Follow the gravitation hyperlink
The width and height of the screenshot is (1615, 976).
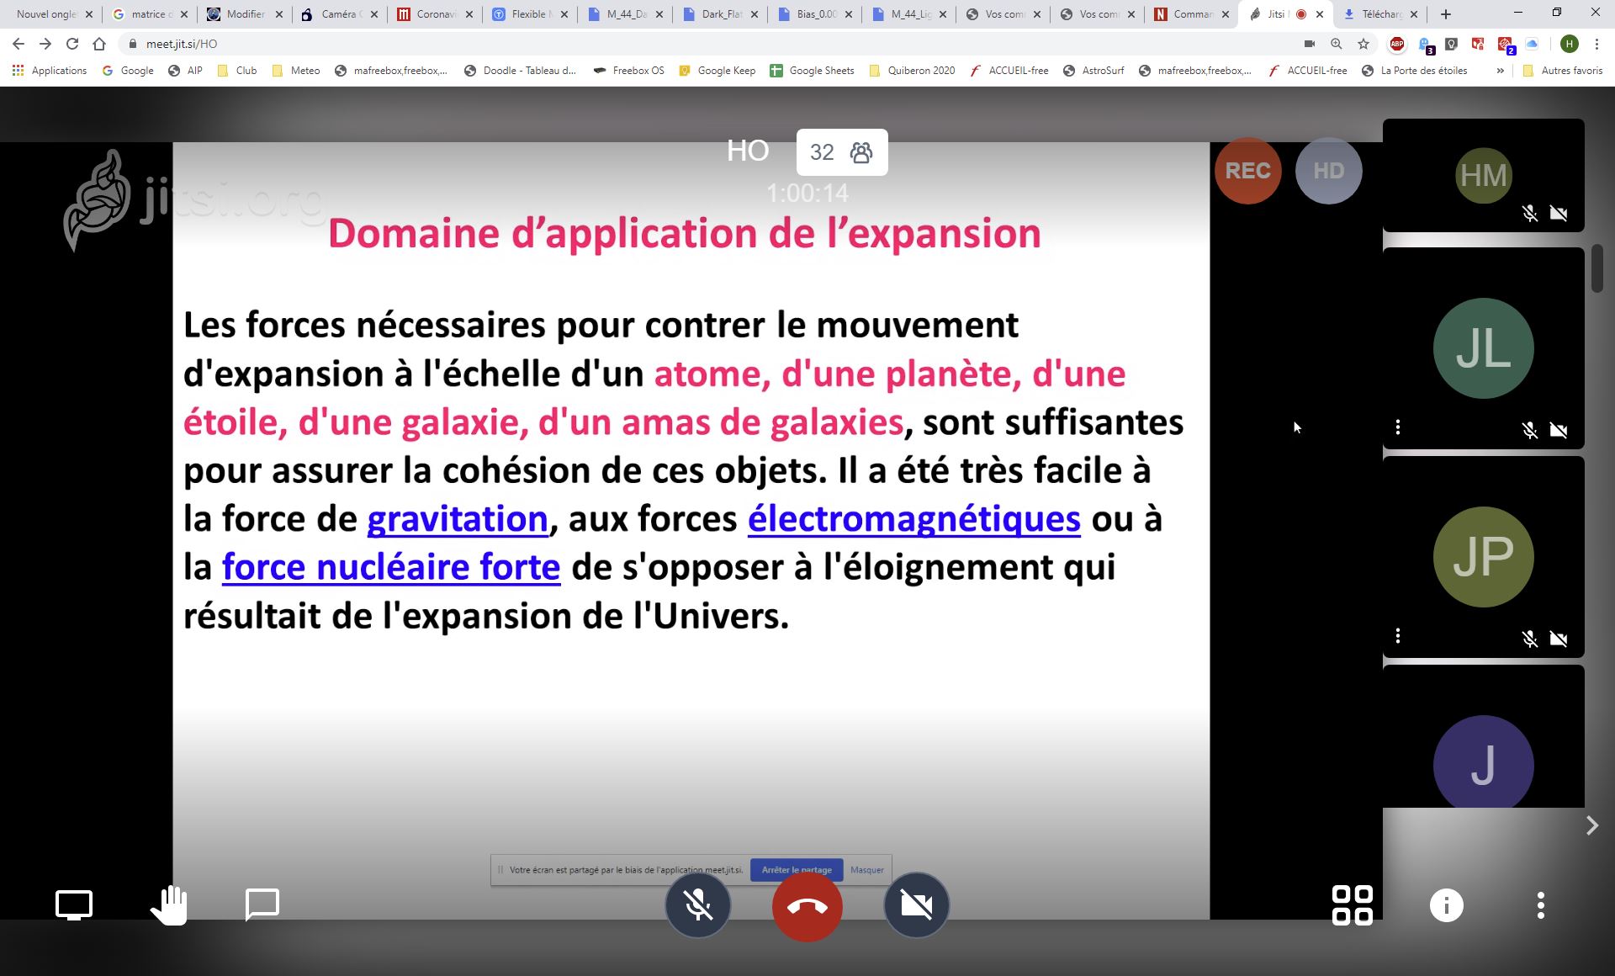click(458, 518)
